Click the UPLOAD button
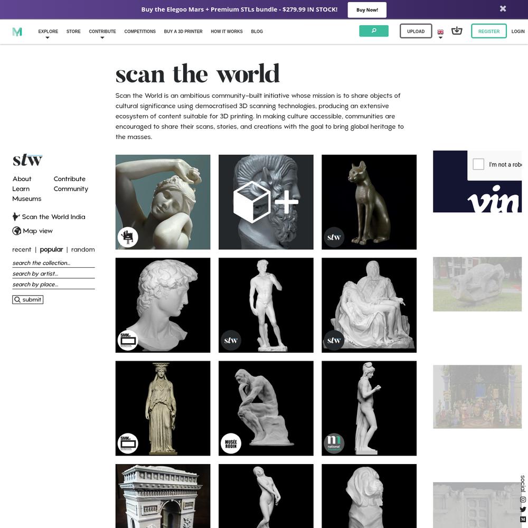 click(416, 31)
